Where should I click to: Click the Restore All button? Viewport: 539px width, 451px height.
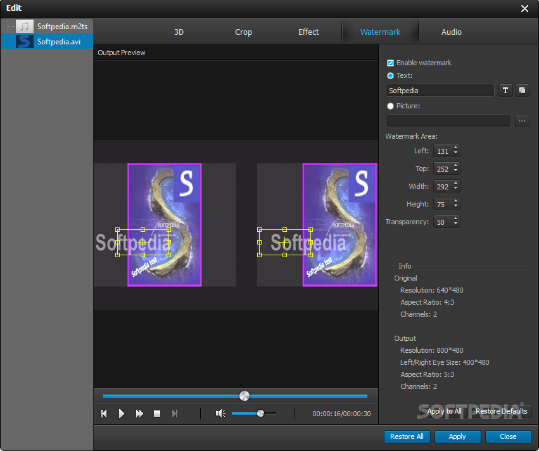click(407, 436)
